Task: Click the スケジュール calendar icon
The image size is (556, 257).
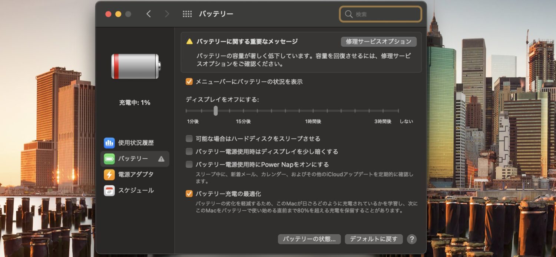Action: (x=109, y=191)
